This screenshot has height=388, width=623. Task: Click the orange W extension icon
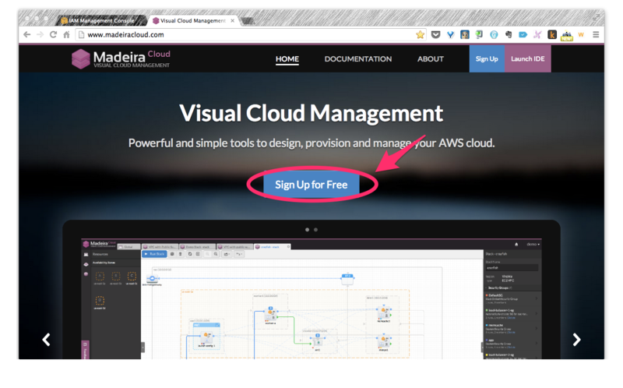[x=581, y=34]
